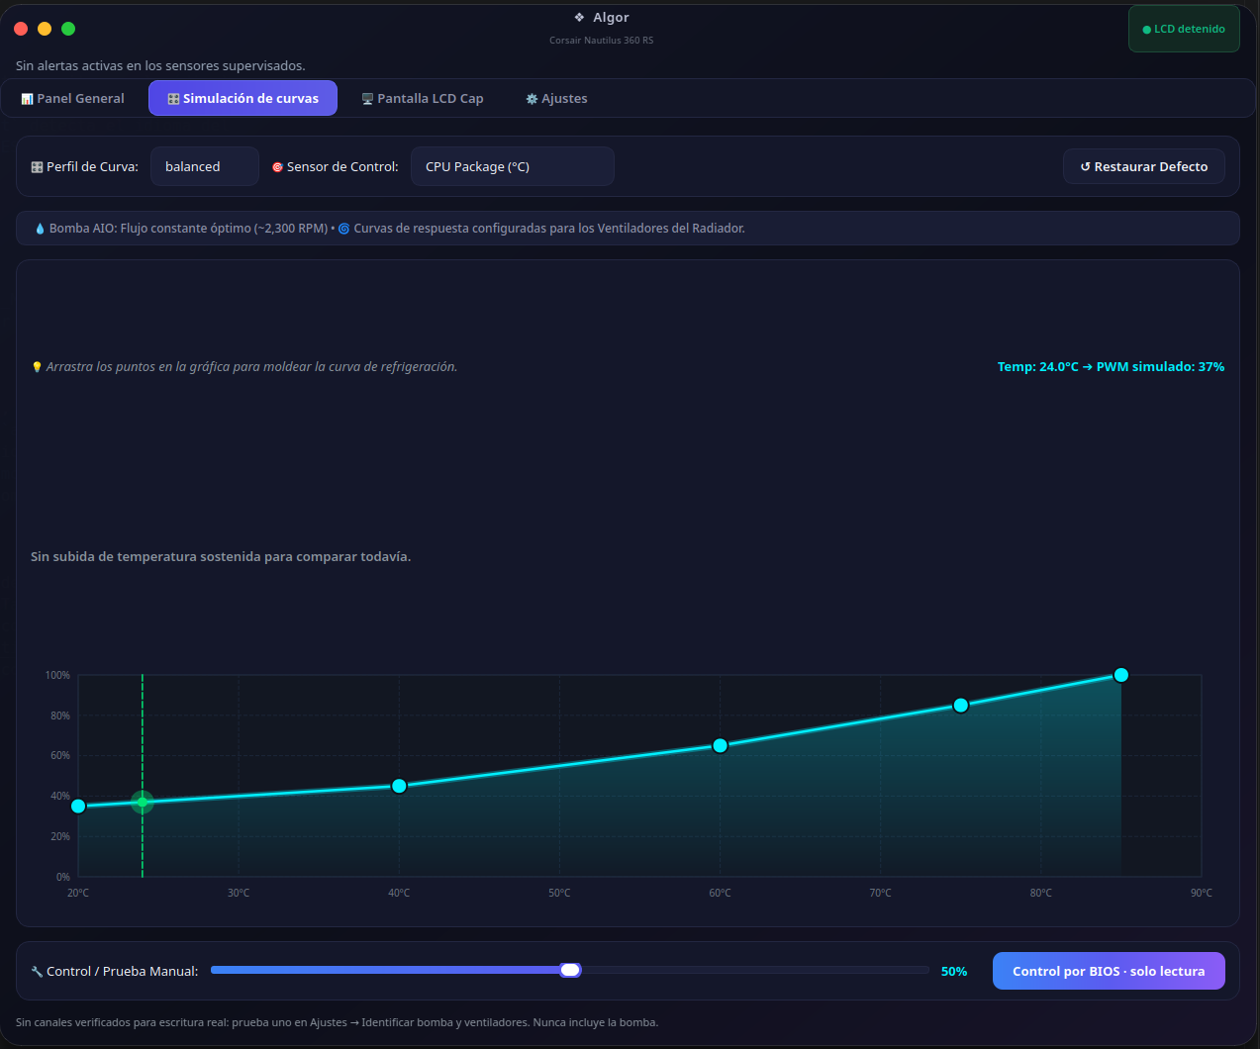The image size is (1260, 1049).
Task: Click the grid icon before Perfil de Curva
Action: 37,167
